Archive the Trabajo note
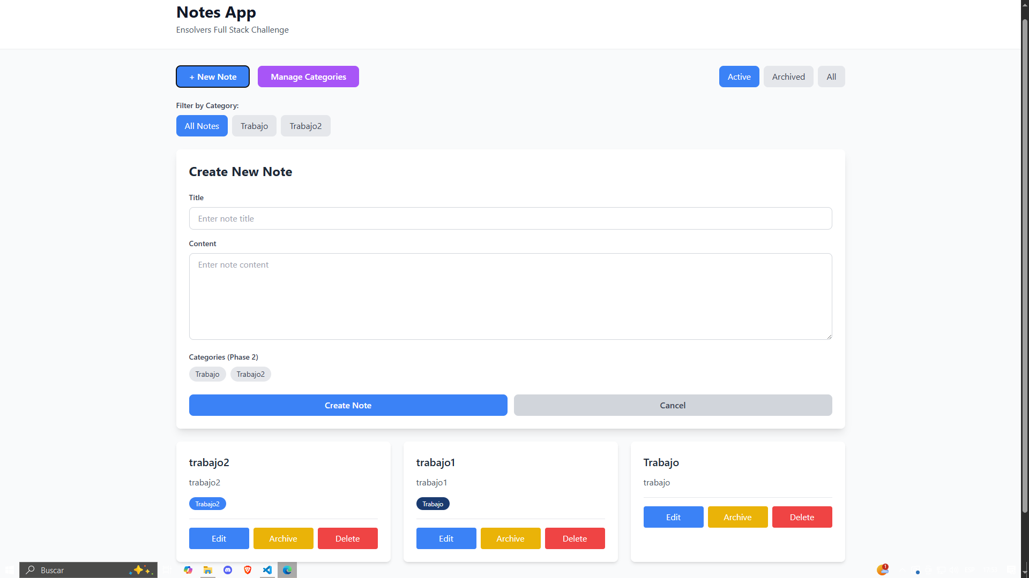 (738, 517)
